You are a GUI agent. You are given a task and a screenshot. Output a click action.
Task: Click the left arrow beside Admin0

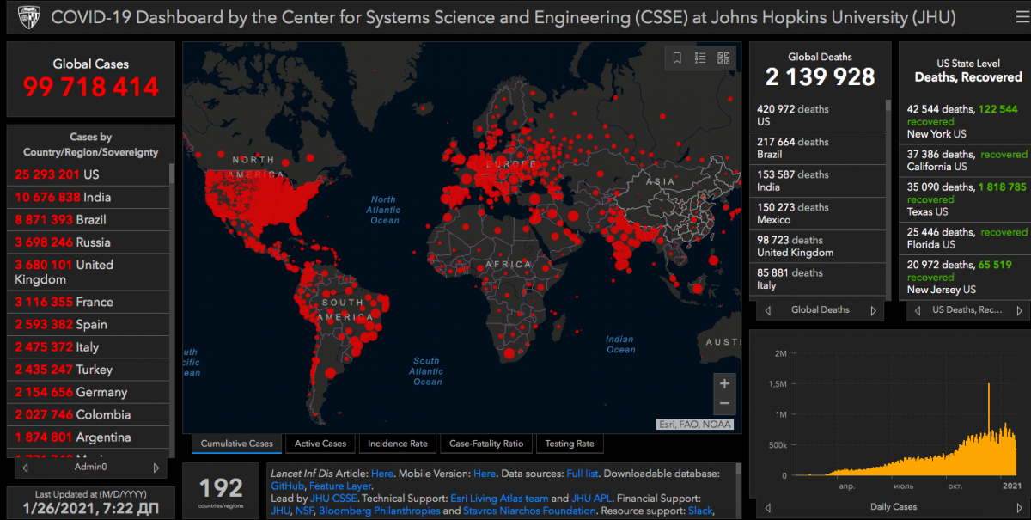(26, 468)
